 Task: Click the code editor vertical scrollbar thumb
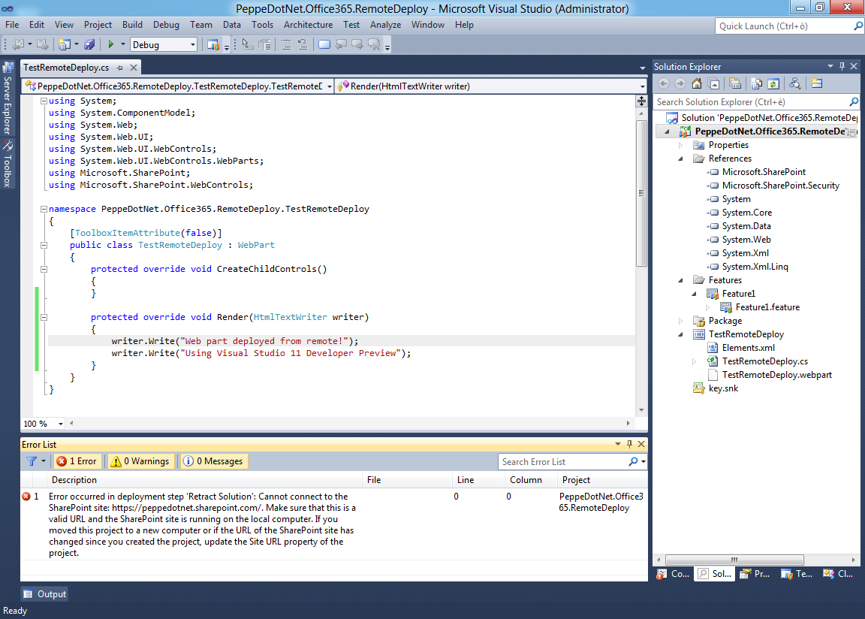641,193
